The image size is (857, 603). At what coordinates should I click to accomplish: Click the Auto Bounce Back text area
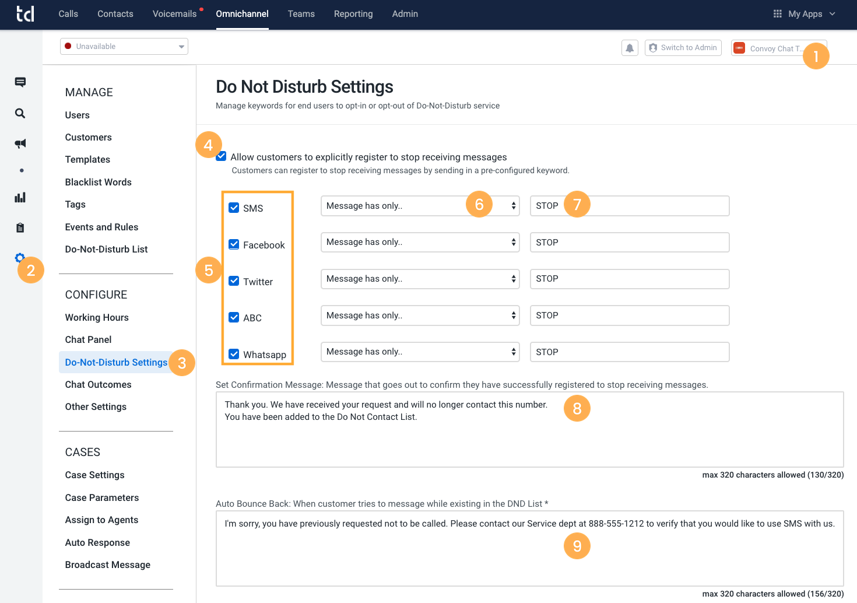(x=530, y=548)
